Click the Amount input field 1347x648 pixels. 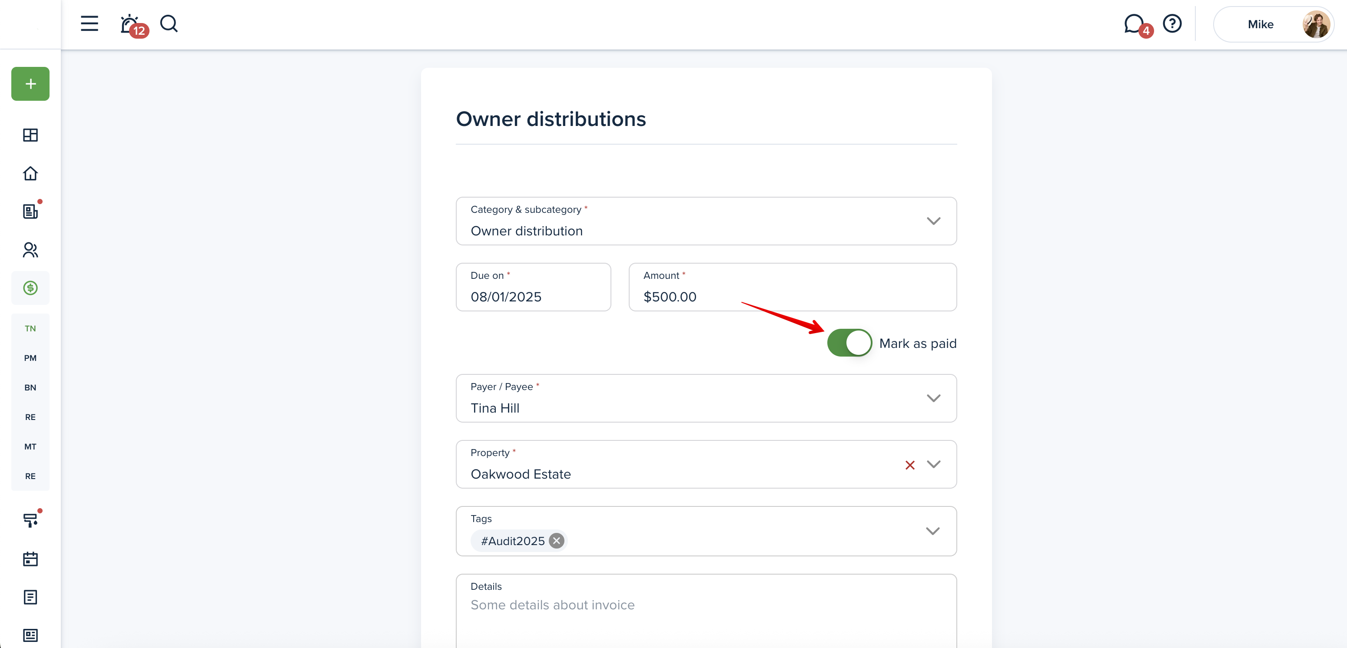(x=793, y=287)
